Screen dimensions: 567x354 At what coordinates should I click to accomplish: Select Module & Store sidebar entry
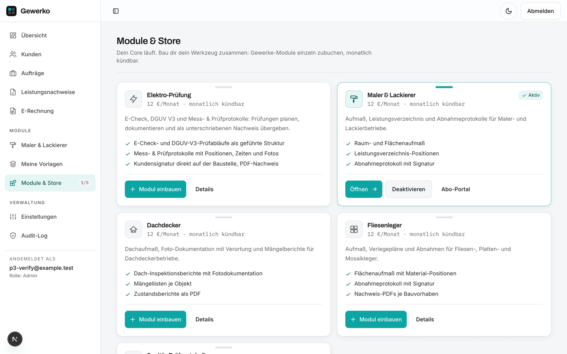(x=50, y=183)
